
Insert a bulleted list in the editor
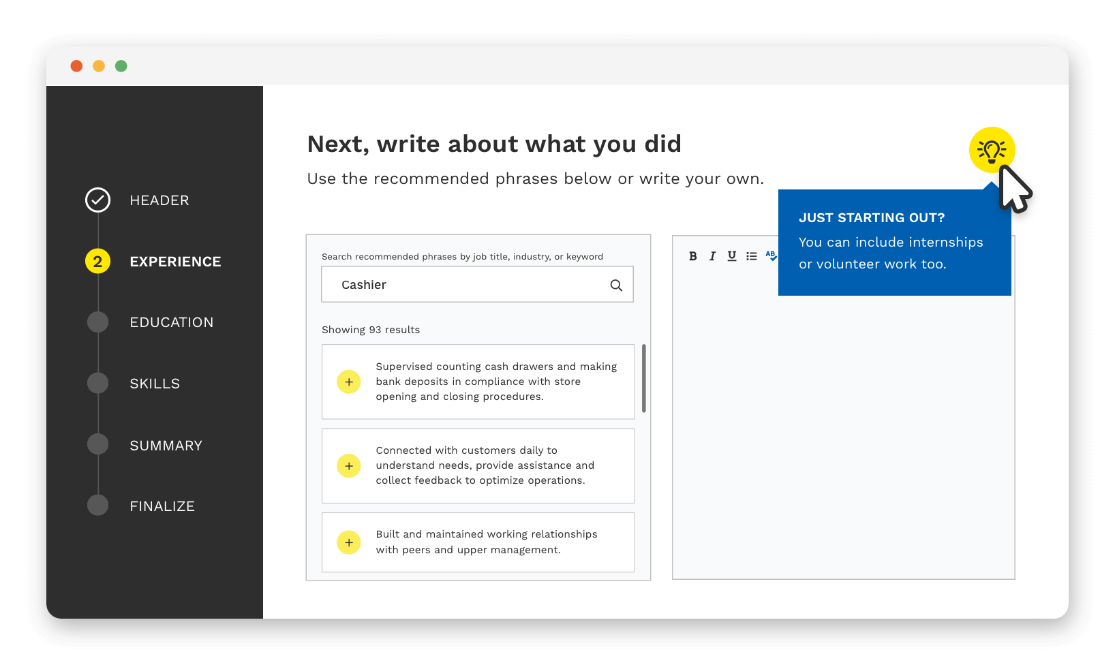[751, 256]
